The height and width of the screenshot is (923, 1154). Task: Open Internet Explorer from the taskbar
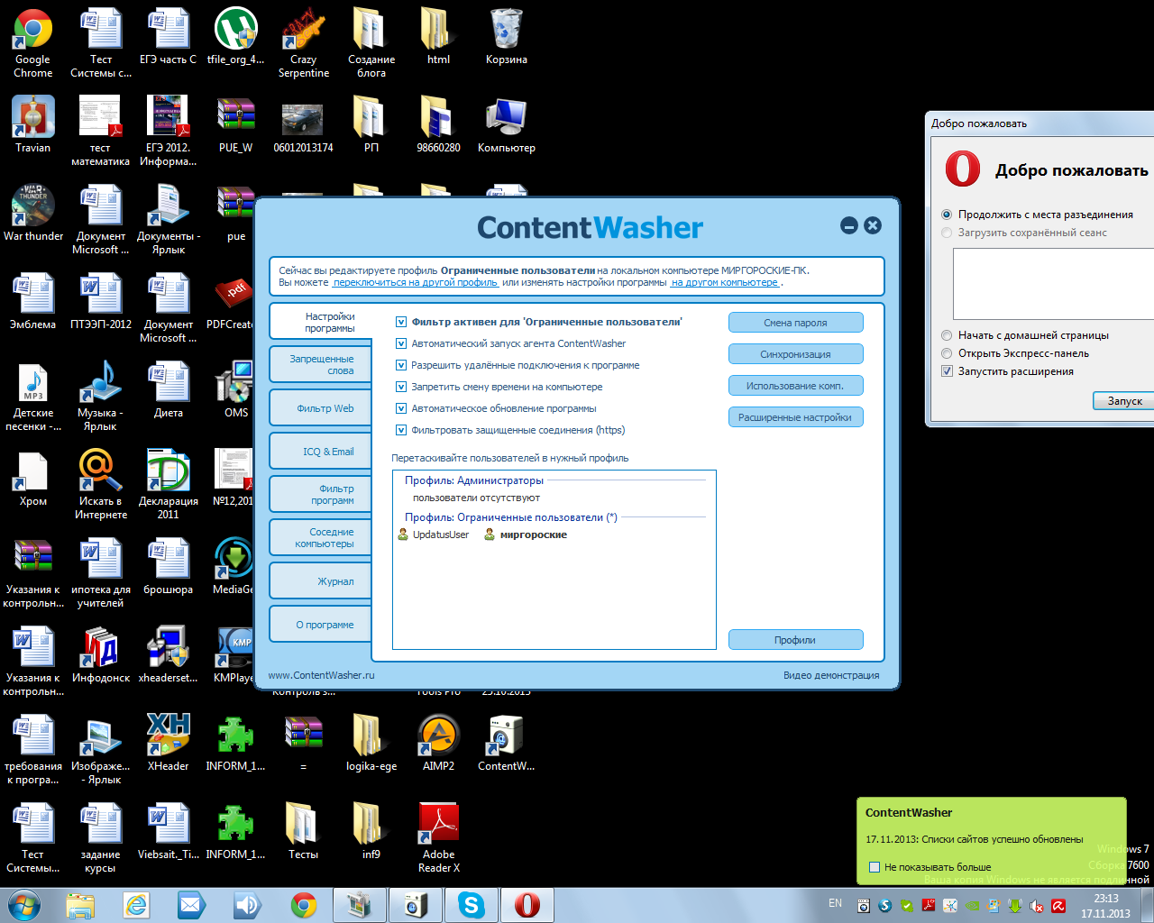(x=136, y=905)
